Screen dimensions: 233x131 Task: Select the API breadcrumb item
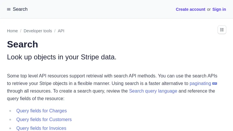pos(61,31)
